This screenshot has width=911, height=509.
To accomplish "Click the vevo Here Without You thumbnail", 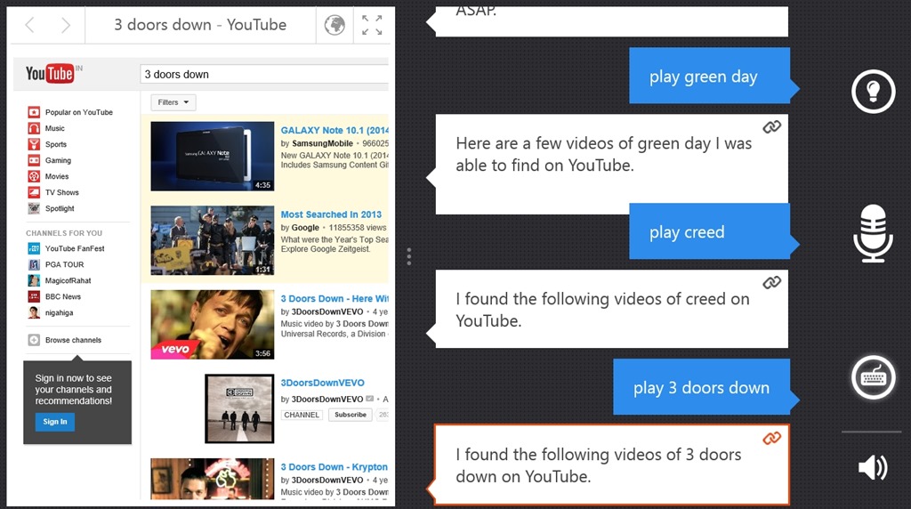I will pyautogui.click(x=212, y=325).
